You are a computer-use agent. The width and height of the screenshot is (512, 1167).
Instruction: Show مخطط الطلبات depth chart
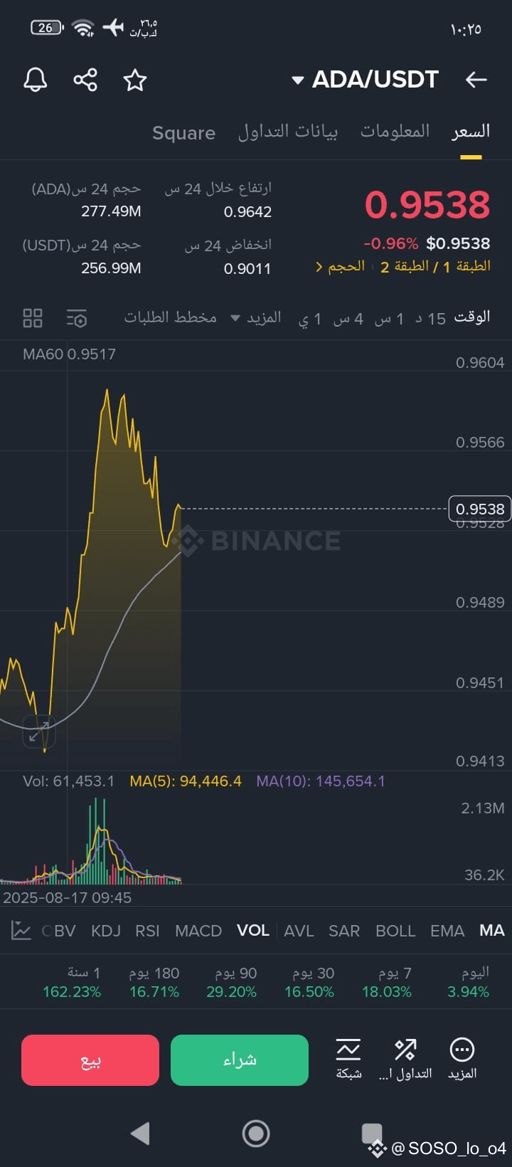(x=171, y=317)
